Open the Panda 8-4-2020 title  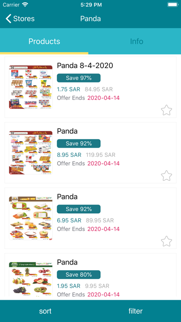tap(85, 66)
